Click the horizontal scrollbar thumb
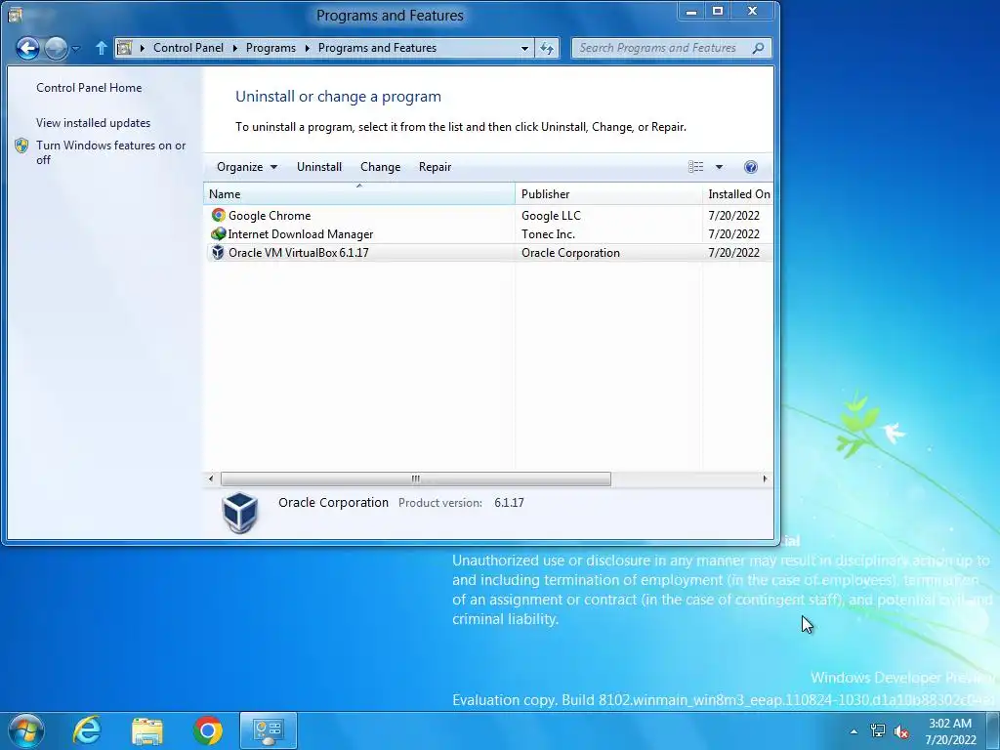Viewport: 1000px width, 750px height. click(416, 479)
